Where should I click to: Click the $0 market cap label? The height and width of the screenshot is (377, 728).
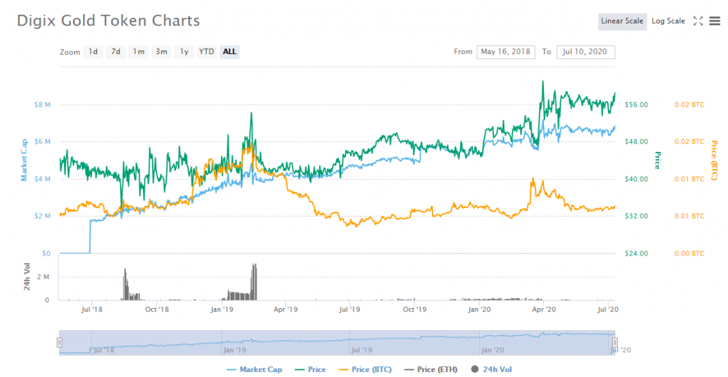tap(46, 253)
